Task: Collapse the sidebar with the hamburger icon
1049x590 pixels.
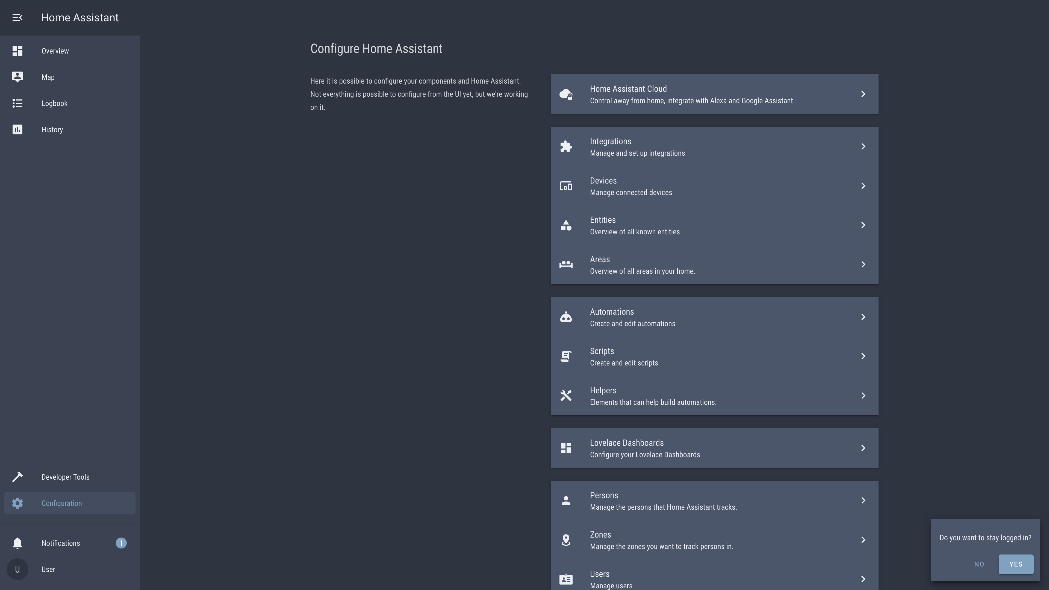Action: coord(17,17)
